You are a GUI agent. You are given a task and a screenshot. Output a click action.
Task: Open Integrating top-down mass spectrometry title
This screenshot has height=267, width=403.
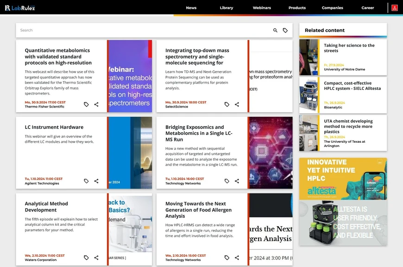(x=197, y=57)
